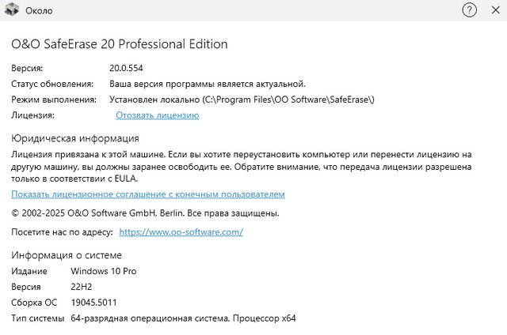The image size is (507, 335).
Task: Open help via the question mark icon
Action: coord(469,12)
